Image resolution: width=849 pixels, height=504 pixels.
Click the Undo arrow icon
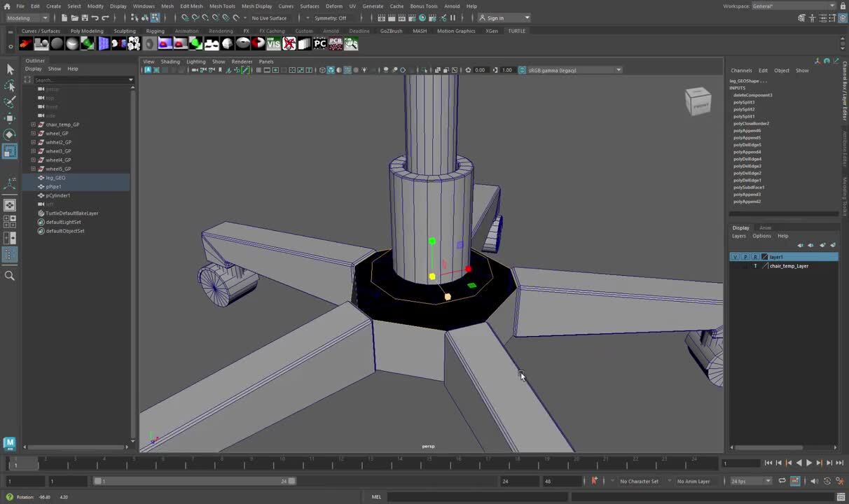[x=95, y=17]
